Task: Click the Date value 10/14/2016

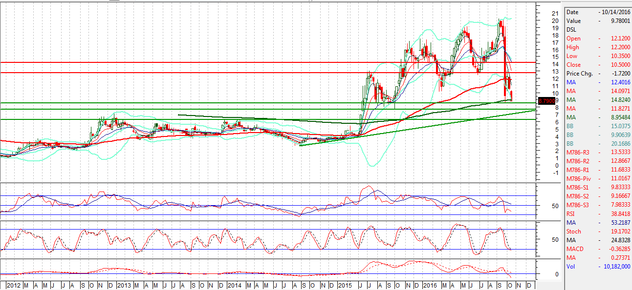Action: [x=615, y=12]
